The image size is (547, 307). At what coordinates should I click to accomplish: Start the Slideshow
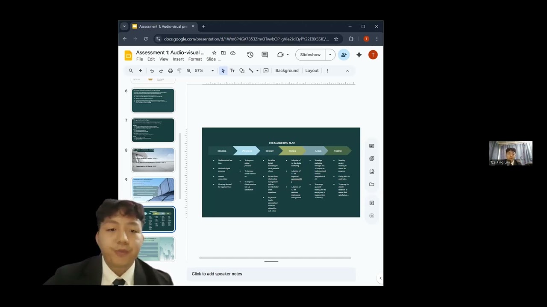pos(310,55)
